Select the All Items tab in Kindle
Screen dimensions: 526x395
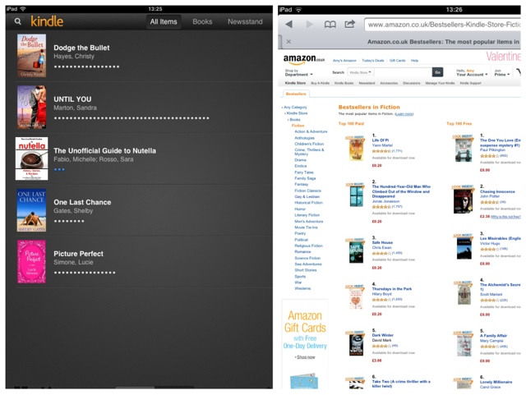click(164, 22)
